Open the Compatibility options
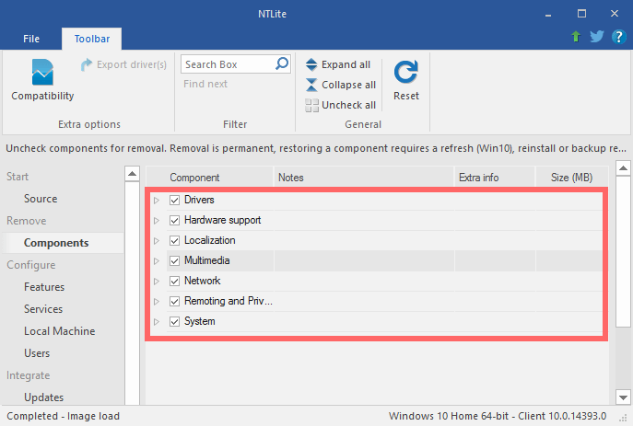 (x=42, y=79)
